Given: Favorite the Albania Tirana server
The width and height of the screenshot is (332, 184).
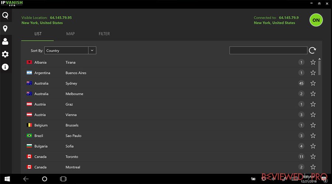Looking at the screenshot, I should tap(313, 62).
